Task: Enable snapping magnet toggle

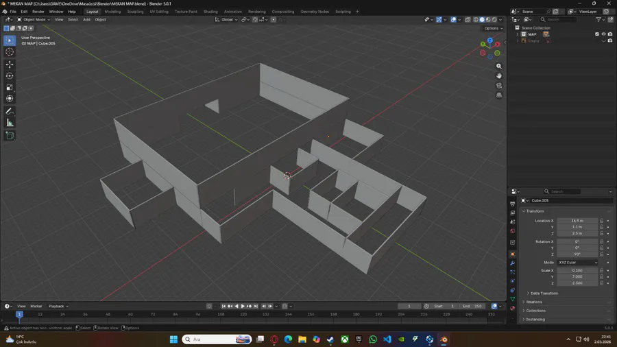Action: [x=255, y=19]
